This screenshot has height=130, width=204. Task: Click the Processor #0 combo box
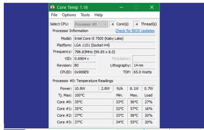click(x=88, y=24)
